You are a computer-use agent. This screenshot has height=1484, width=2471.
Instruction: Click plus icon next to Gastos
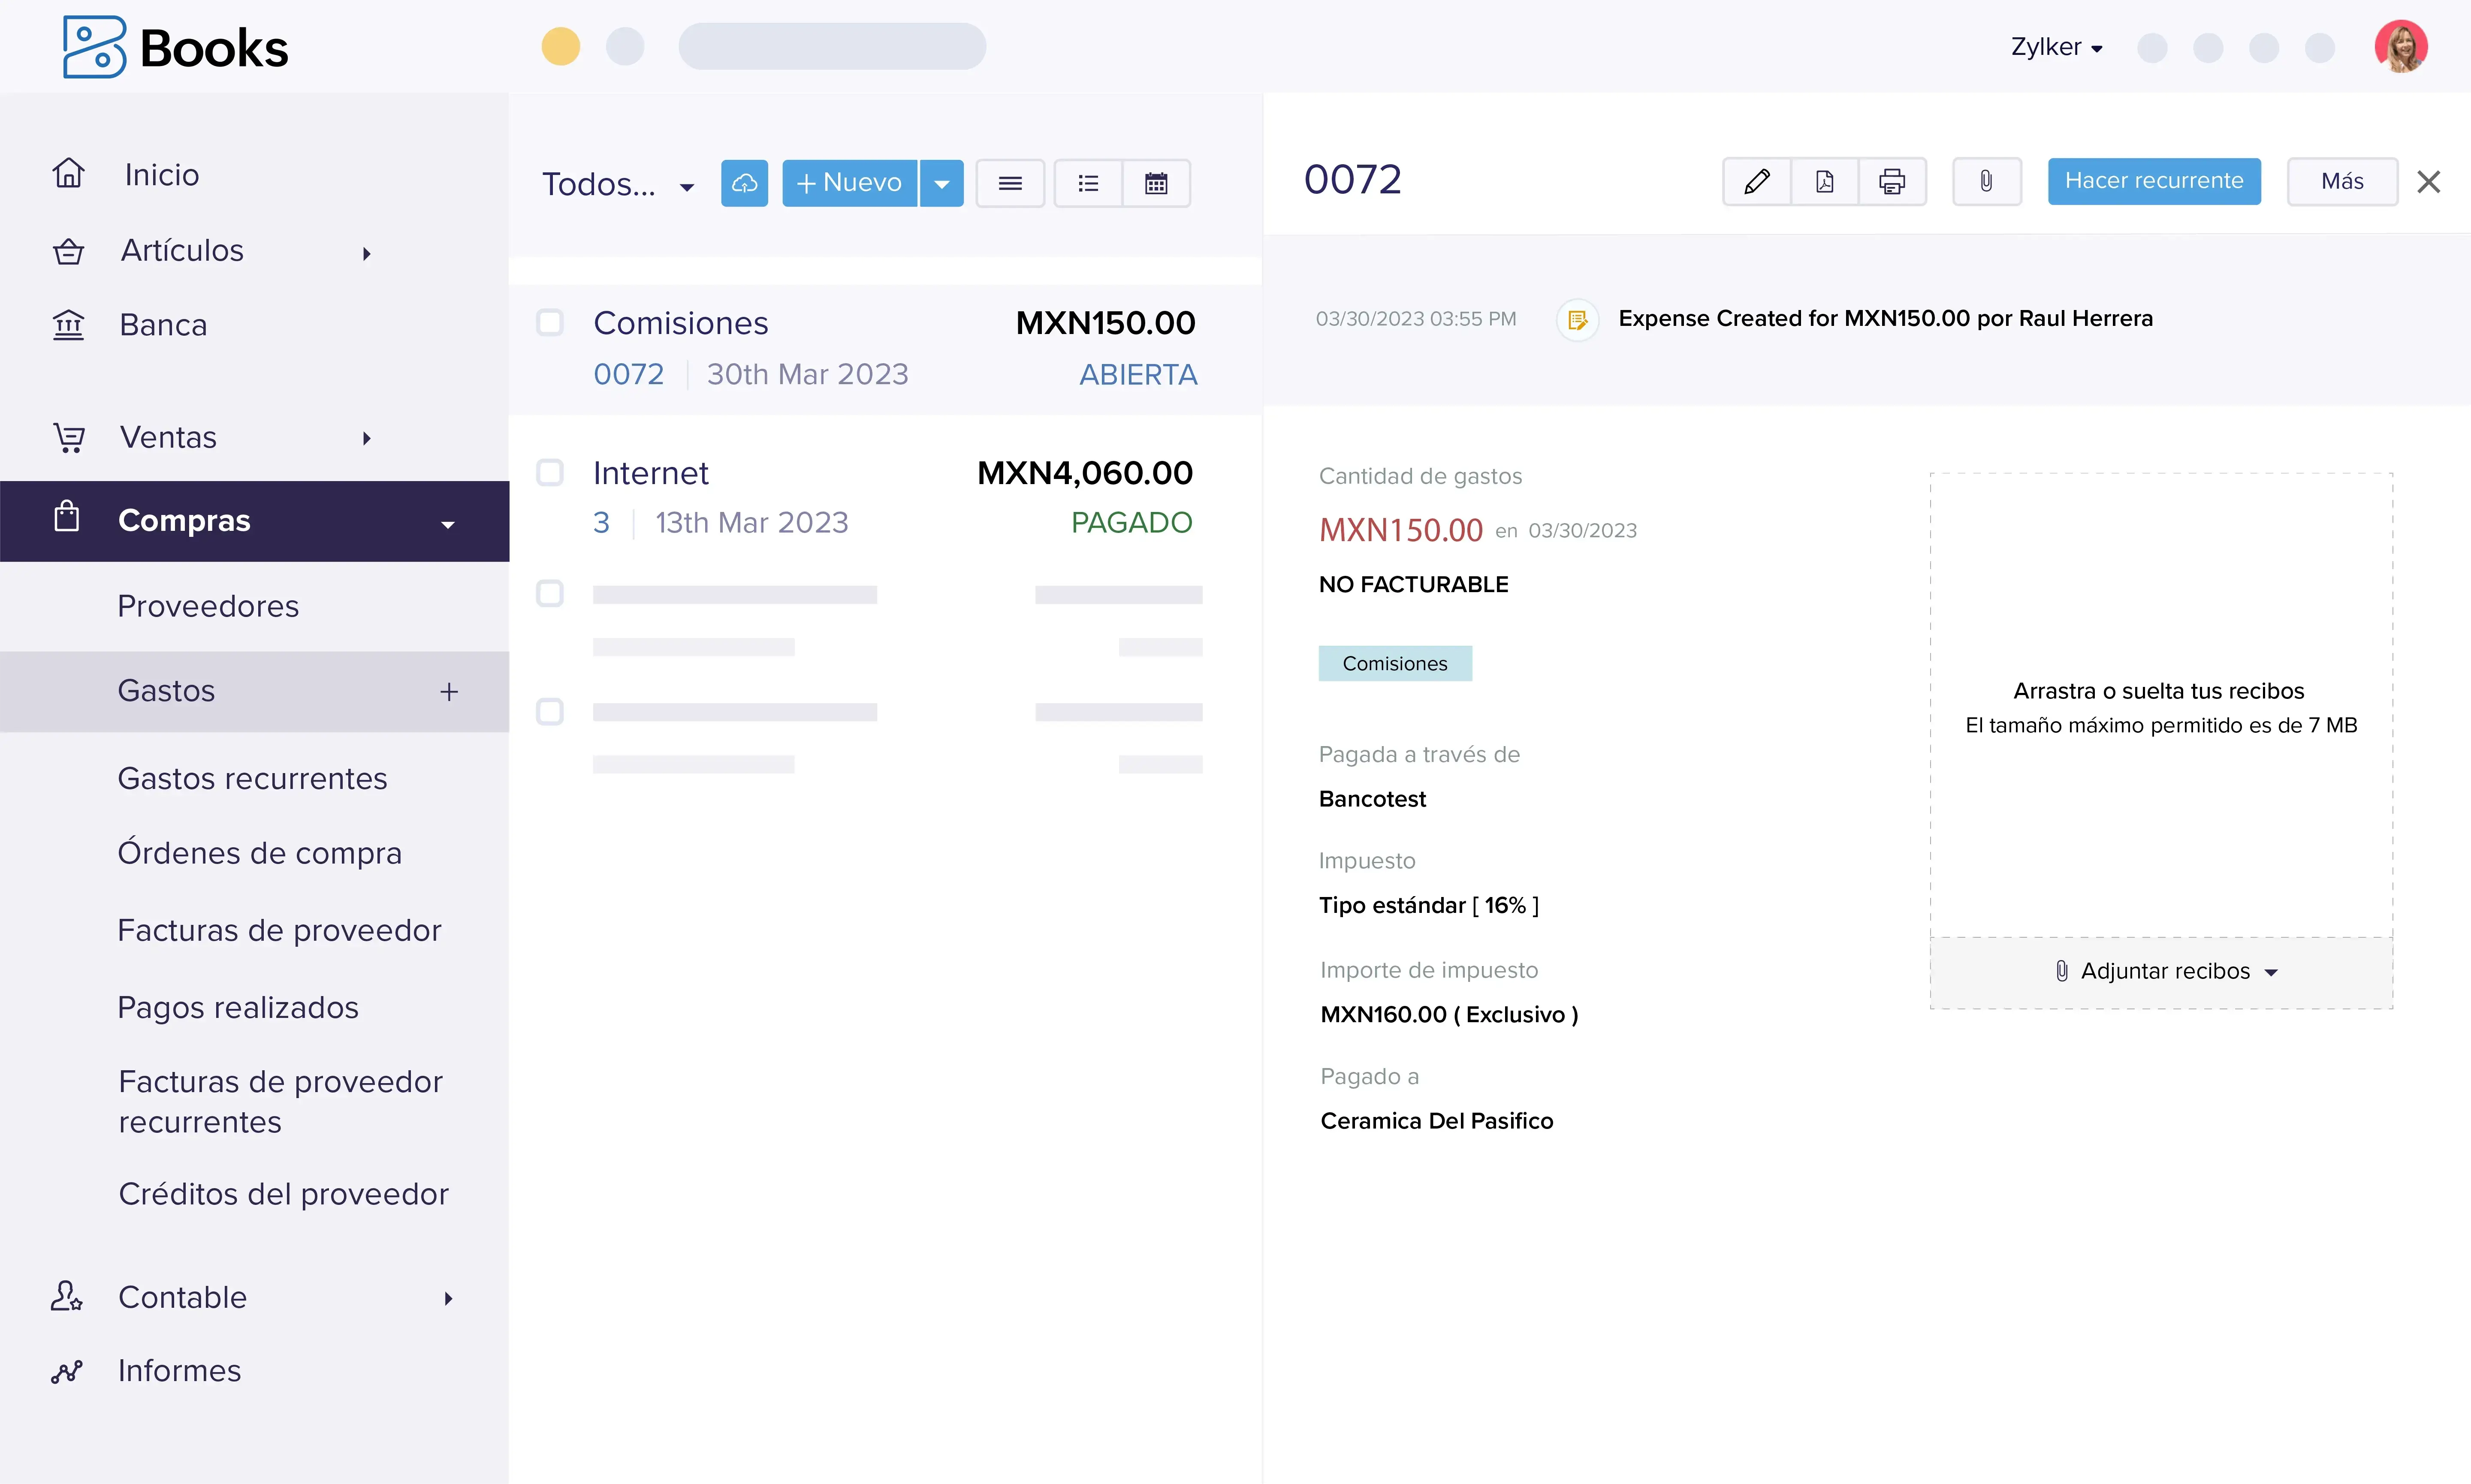[x=449, y=691]
